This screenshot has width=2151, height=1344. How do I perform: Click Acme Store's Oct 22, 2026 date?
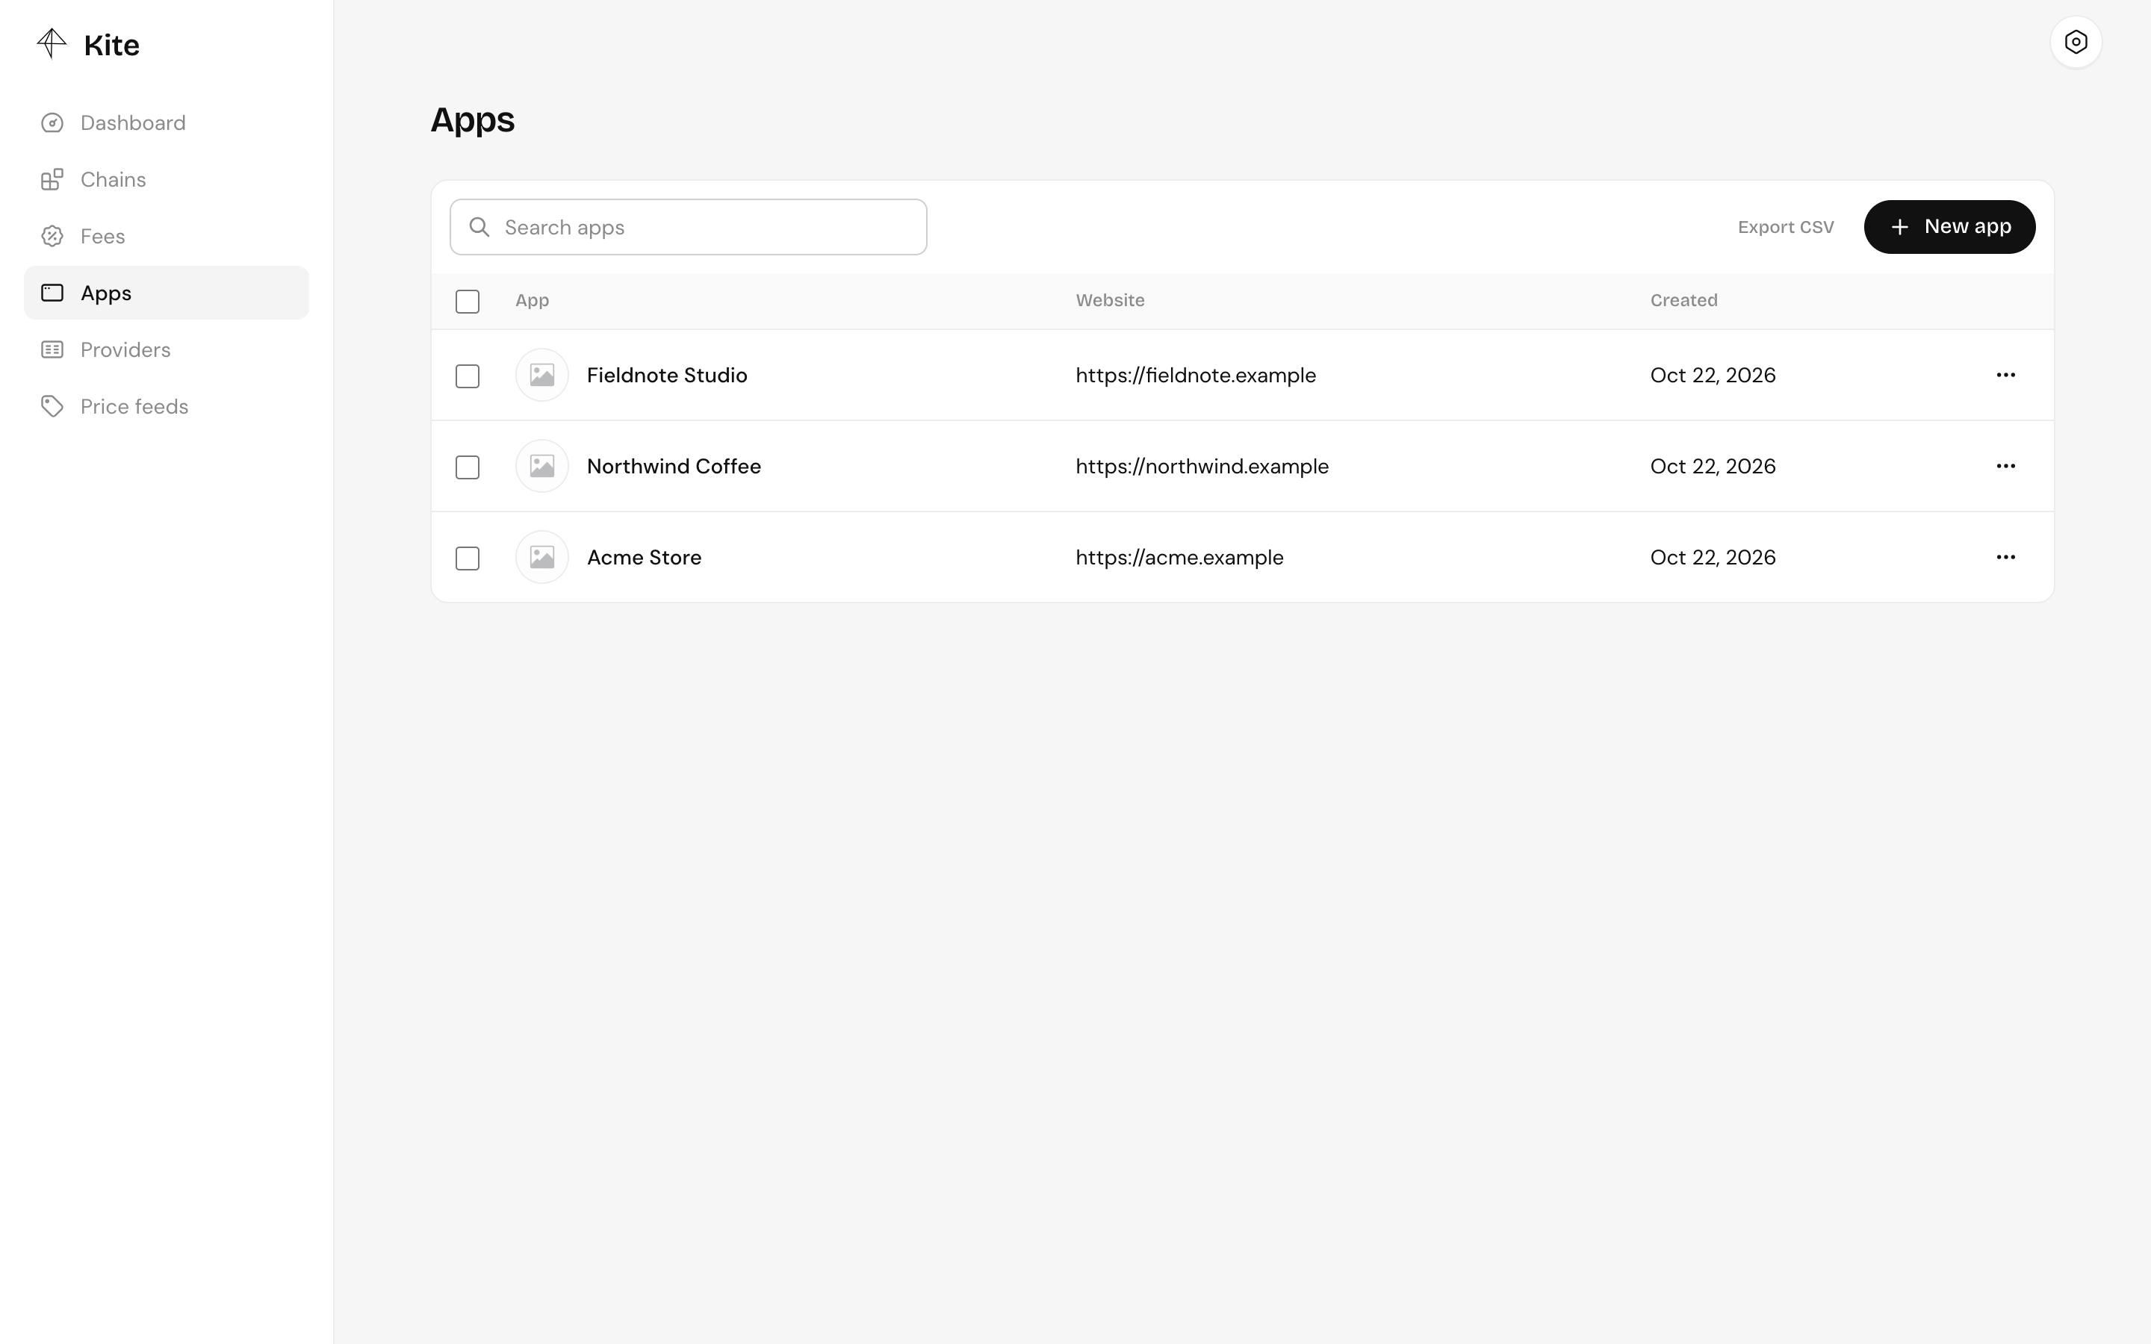[1713, 557]
